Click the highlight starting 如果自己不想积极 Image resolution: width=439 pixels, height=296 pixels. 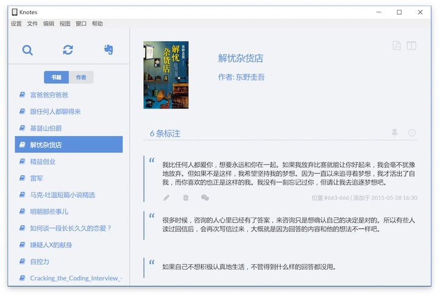249,267
